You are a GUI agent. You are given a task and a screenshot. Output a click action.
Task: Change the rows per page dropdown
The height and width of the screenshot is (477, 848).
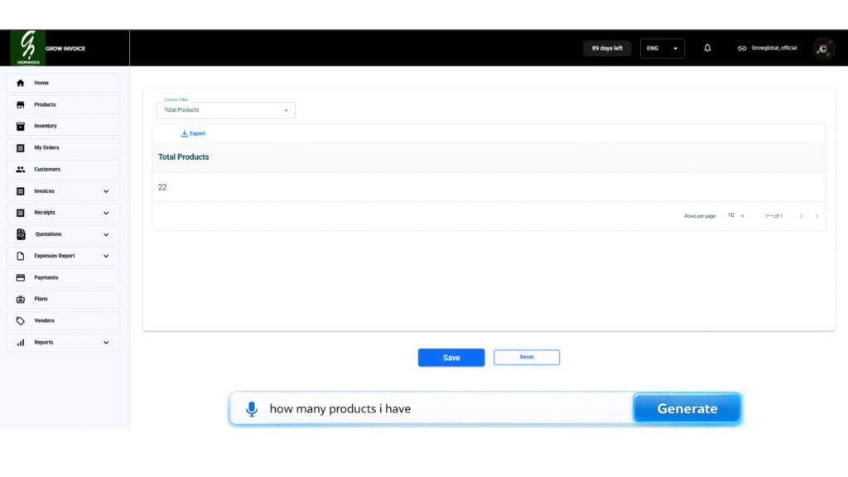point(735,215)
